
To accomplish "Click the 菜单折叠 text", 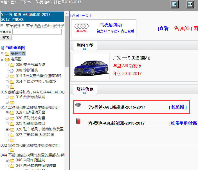I will (x=33, y=26).
